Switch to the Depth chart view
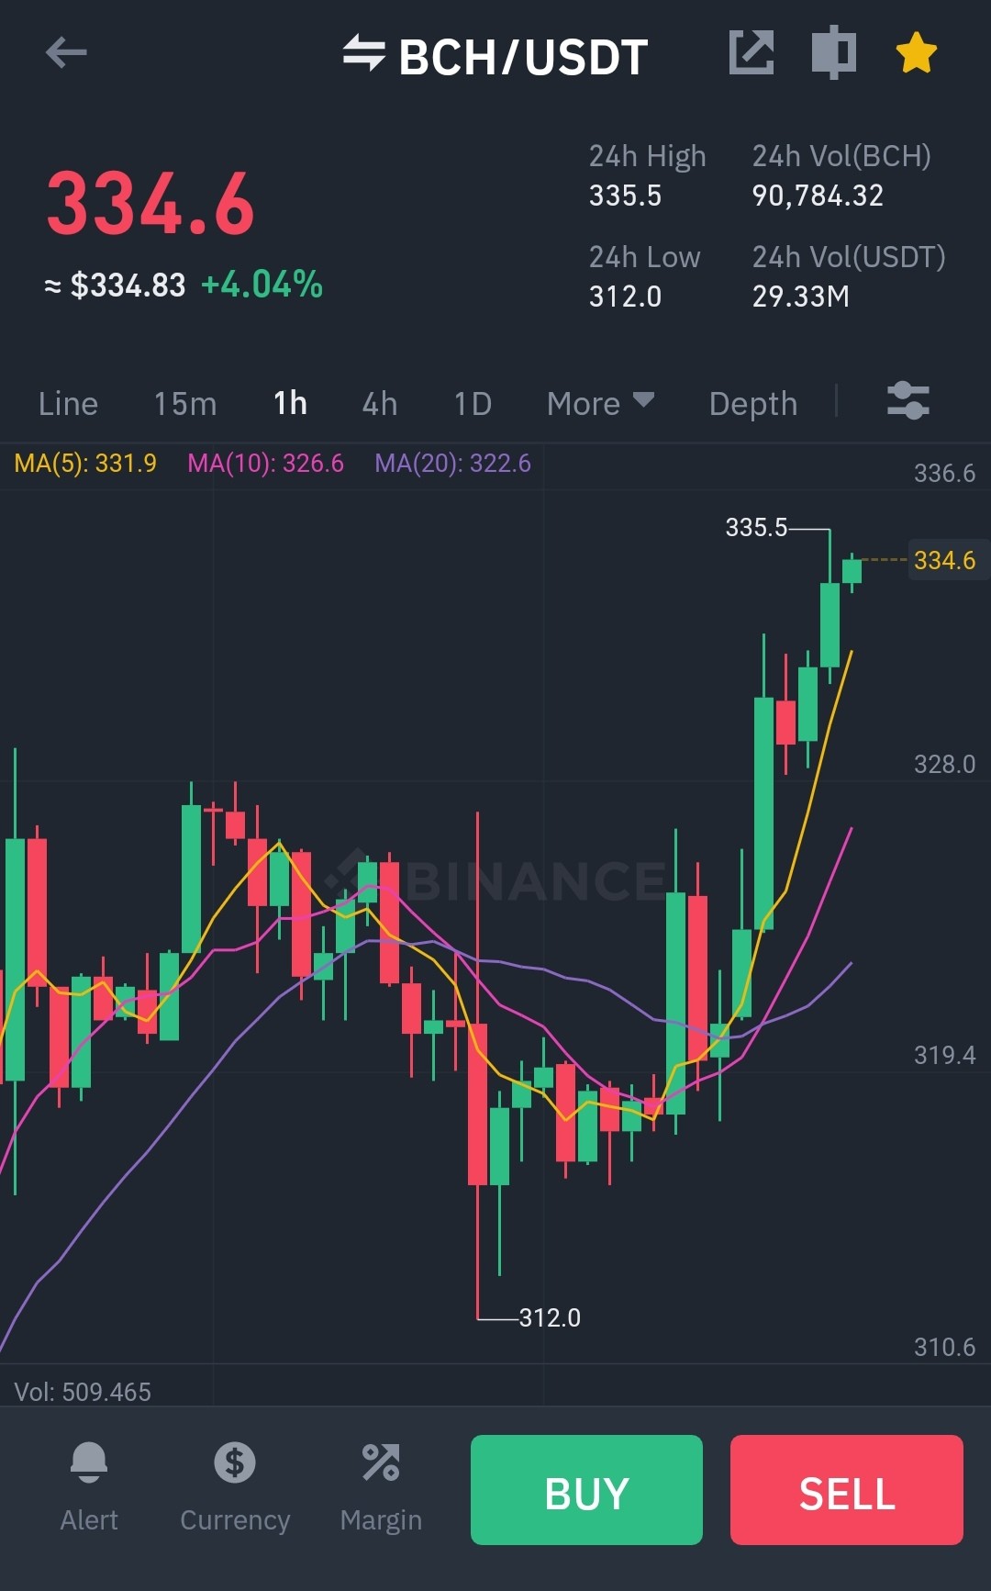This screenshot has width=991, height=1591. click(753, 403)
